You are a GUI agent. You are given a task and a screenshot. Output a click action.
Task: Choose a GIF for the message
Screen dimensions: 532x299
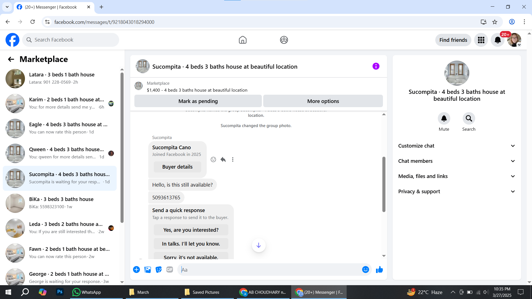click(170, 270)
